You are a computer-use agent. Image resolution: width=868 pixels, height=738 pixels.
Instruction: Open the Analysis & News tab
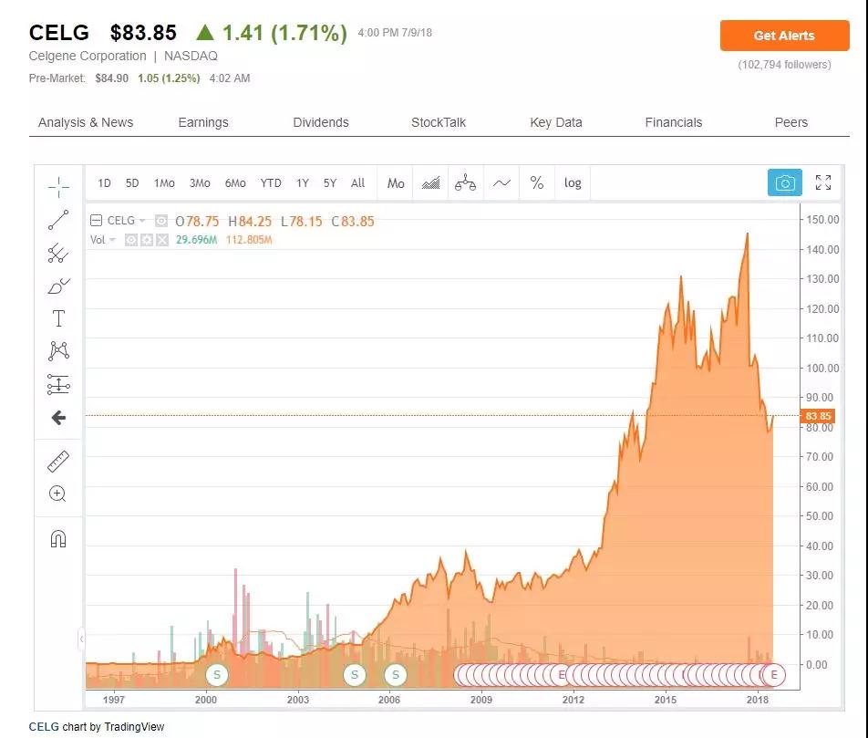click(86, 122)
